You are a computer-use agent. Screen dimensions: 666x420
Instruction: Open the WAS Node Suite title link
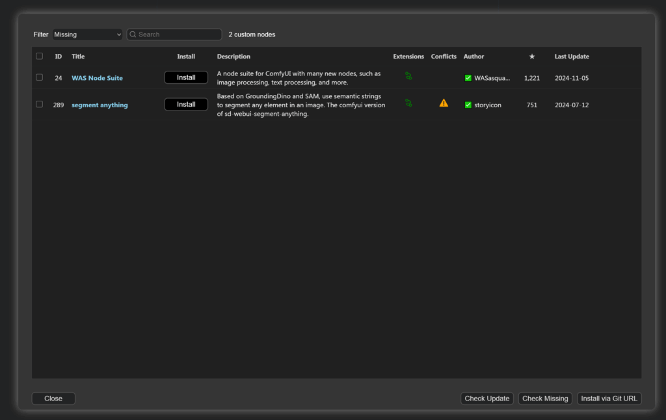(98, 78)
